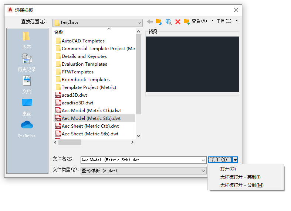Open the 桌面 places shortcut
Viewport: 291px width, 211px height.
pyautogui.click(x=27, y=107)
